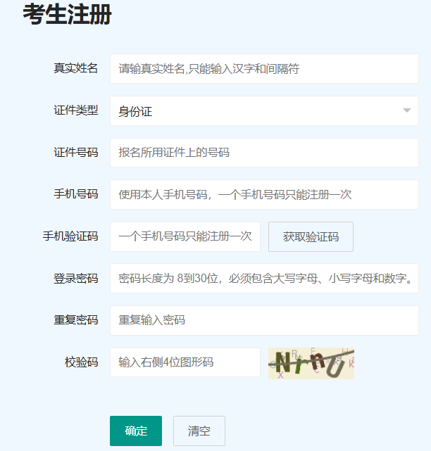
Task: Click the dropdown arrow in 证件类型 field
Action: click(x=406, y=111)
